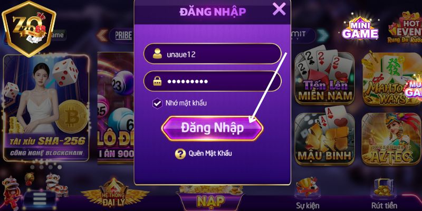The width and height of the screenshot is (422, 211).
Task: Close the Đăng Nhập dialog
Action: (x=279, y=9)
